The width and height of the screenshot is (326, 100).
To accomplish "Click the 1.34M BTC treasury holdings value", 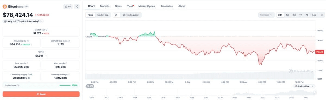I will [60, 78].
